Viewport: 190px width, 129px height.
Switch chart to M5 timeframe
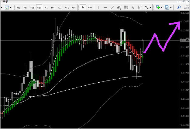tap(25, 8)
